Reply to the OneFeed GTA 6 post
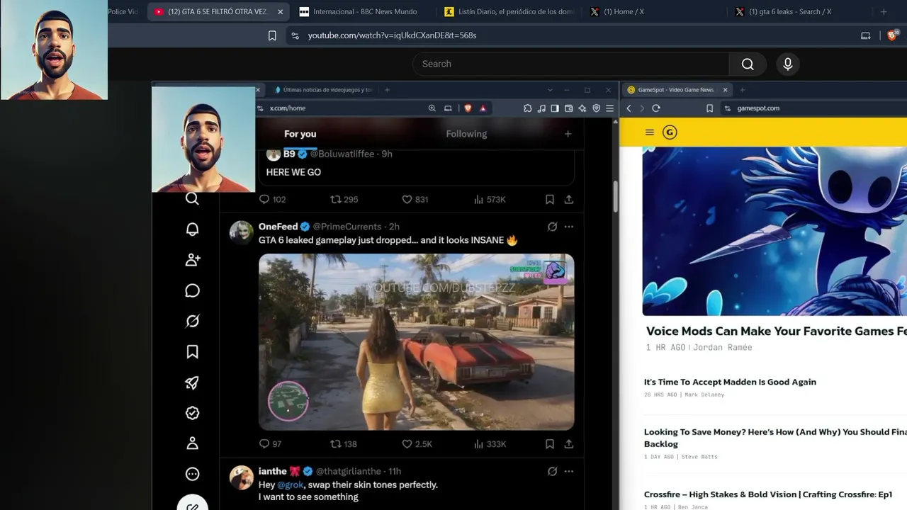The image size is (907, 510). coord(270,444)
